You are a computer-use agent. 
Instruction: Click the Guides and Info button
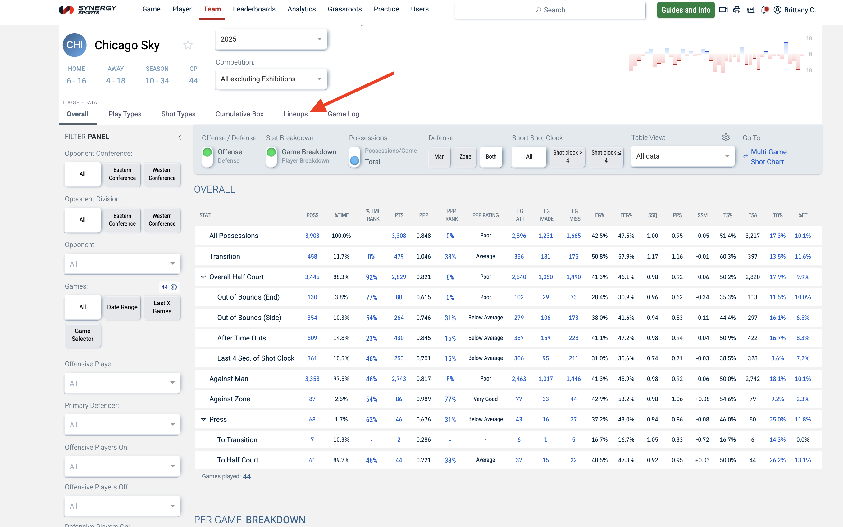pos(685,10)
